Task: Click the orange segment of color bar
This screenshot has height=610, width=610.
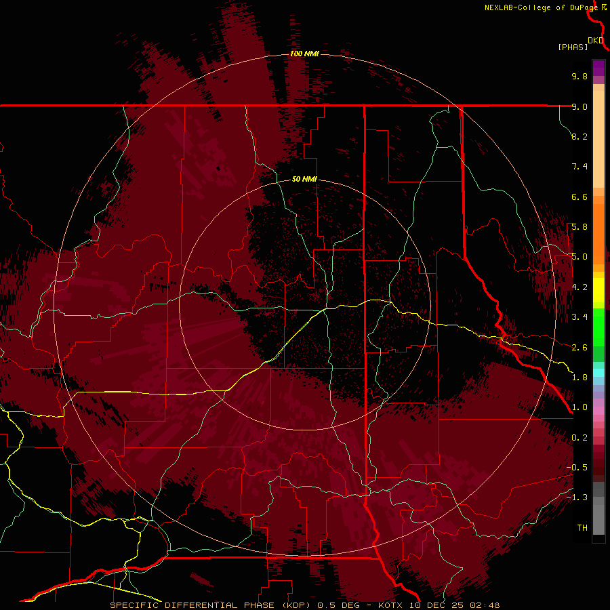Action: pyautogui.click(x=598, y=234)
